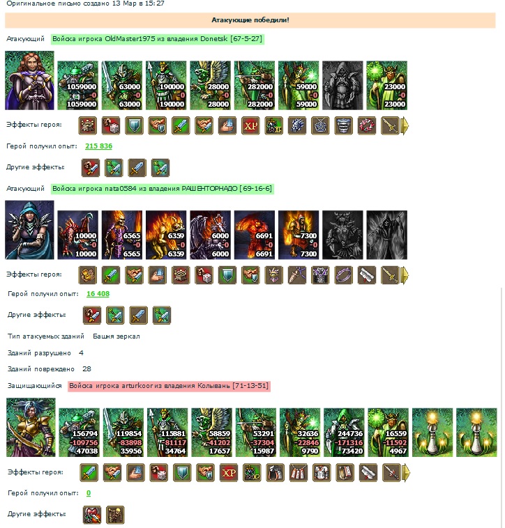This screenshot has height=528, width=505.
Task: Click the XP icon in OldMaster1975's hero effects
Action: click(x=250, y=125)
